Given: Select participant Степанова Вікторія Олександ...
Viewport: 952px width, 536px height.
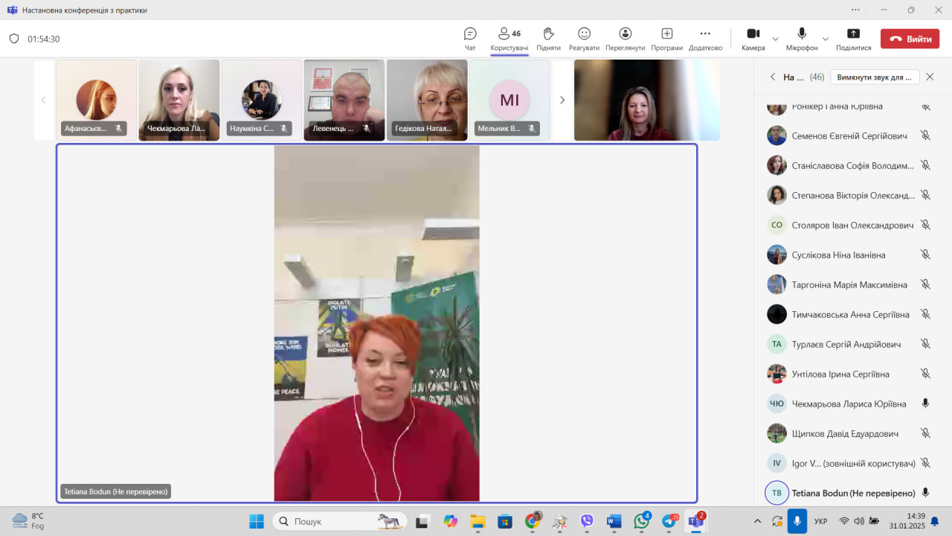Looking at the screenshot, I should [849, 195].
